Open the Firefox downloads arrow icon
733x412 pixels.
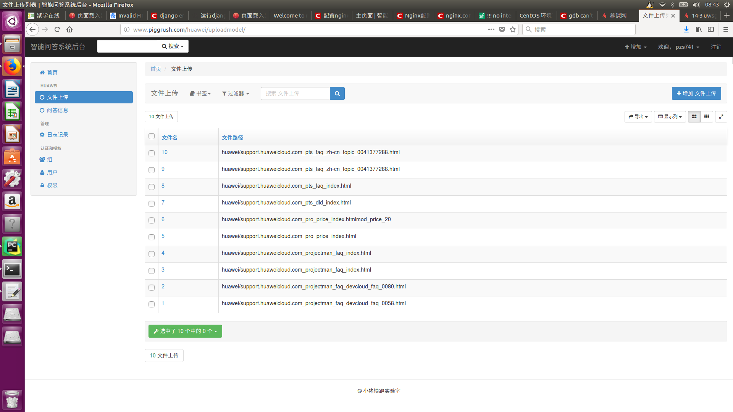pos(686,29)
